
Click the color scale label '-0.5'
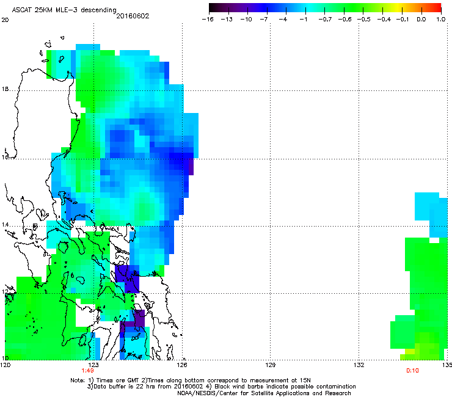tap(364, 20)
